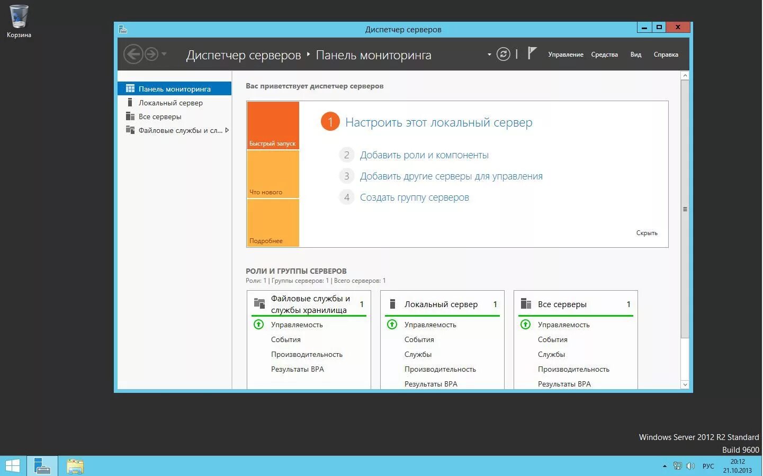Click scroll up arrow of dashboard scrollbar
This screenshot has height=476, width=763.
pos(685,76)
